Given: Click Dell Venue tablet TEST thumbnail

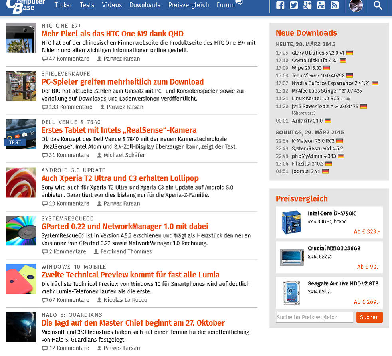Looking at the screenshot, I should tap(21, 134).
